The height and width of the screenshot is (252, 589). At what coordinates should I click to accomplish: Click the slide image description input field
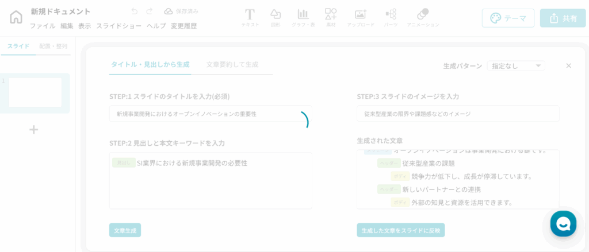(458, 114)
